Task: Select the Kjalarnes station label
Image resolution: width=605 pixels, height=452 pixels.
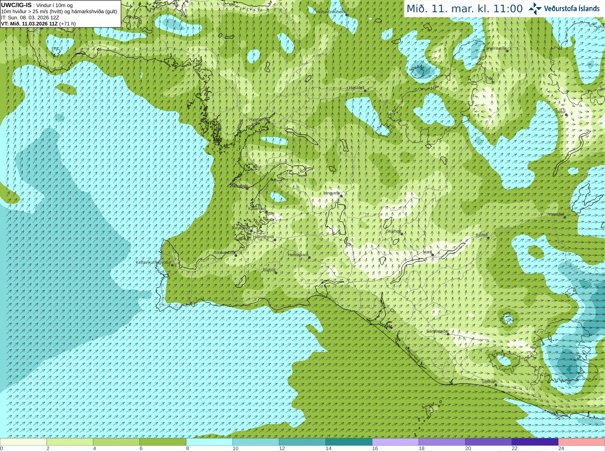Action: pyautogui.click(x=257, y=209)
